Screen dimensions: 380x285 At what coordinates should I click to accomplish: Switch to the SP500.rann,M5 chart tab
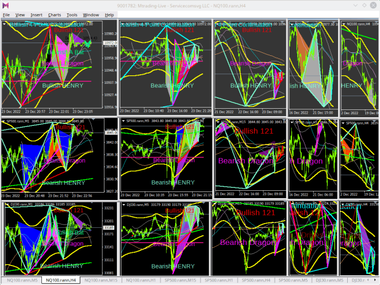(293, 280)
